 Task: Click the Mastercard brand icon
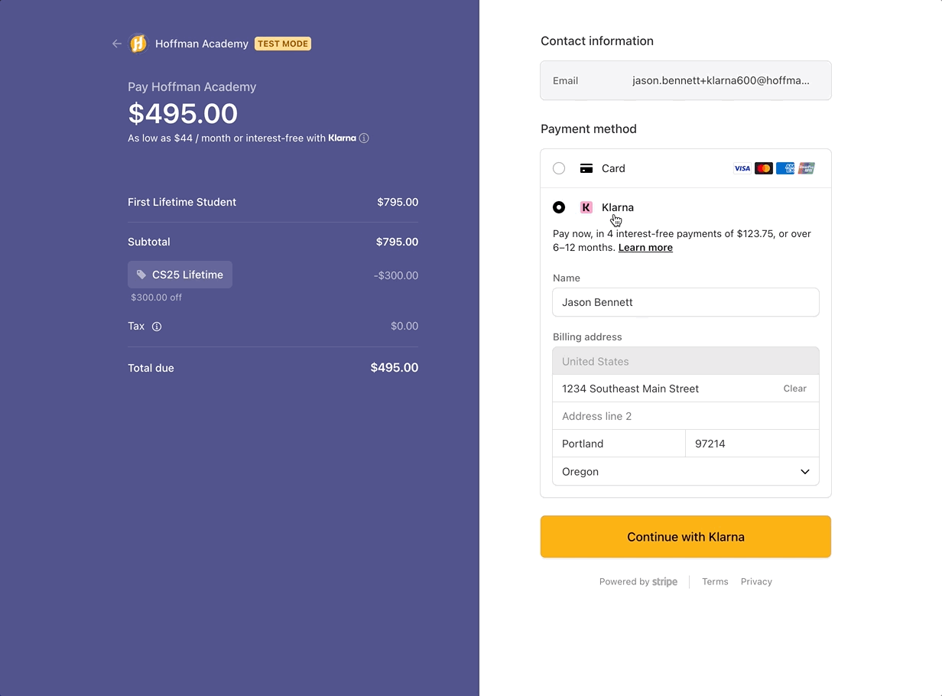(763, 168)
